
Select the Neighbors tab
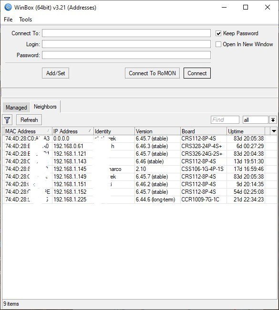click(45, 107)
